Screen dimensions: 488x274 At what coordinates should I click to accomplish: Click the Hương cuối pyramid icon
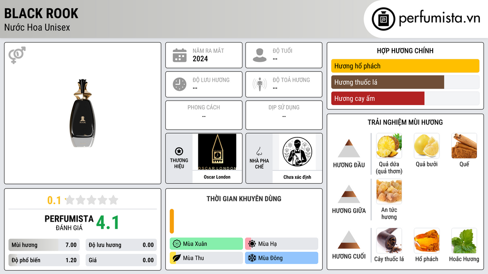point(349,240)
